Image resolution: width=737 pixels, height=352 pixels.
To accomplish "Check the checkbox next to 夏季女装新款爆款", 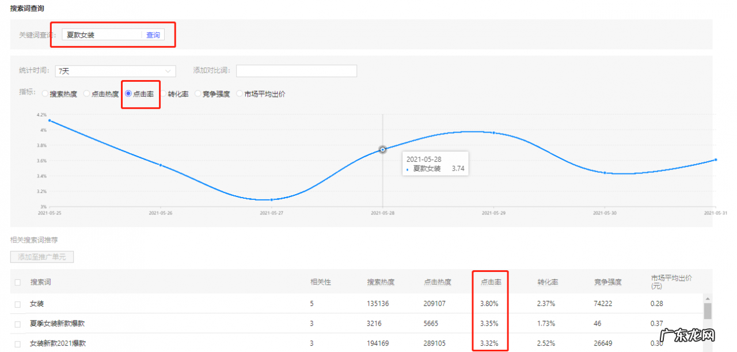I will click(x=17, y=323).
